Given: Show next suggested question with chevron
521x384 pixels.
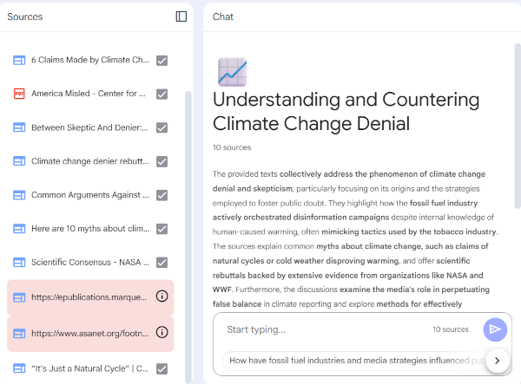Looking at the screenshot, I should pyautogui.click(x=498, y=361).
